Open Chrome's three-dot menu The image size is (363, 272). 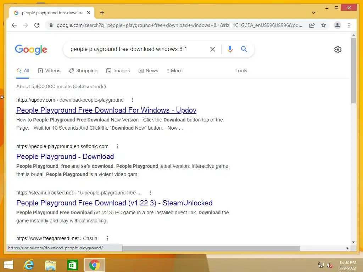349,25
